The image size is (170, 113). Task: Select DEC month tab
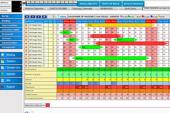pos(75,2)
